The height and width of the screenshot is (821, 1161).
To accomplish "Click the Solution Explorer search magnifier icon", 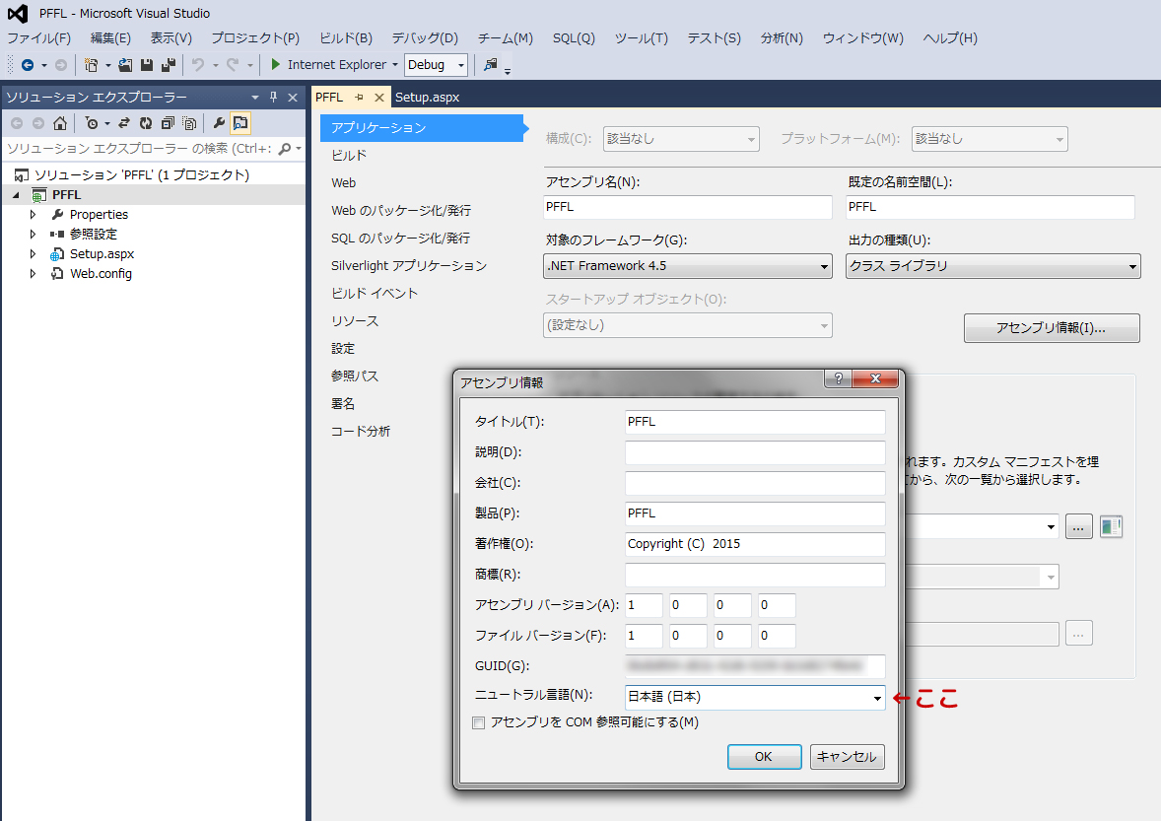I will coord(284,149).
